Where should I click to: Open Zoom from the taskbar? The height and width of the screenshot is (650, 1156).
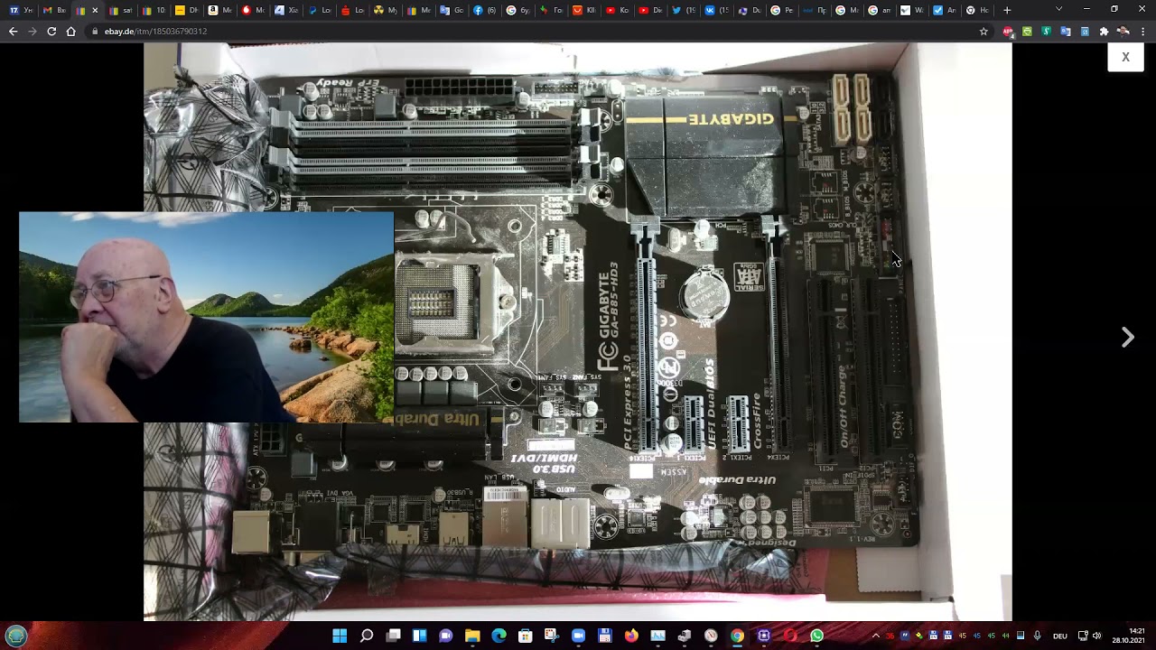pyautogui.click(x=578, y=636)
